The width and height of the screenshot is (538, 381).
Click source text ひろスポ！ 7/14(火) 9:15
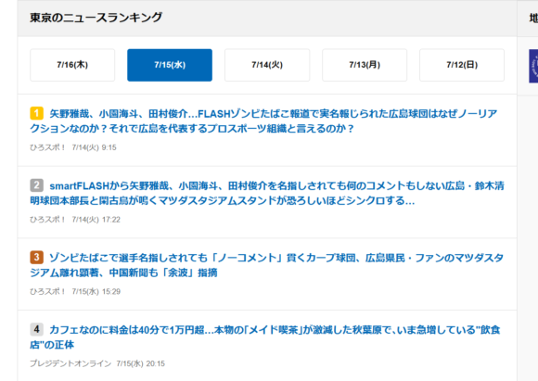(73, 147)
